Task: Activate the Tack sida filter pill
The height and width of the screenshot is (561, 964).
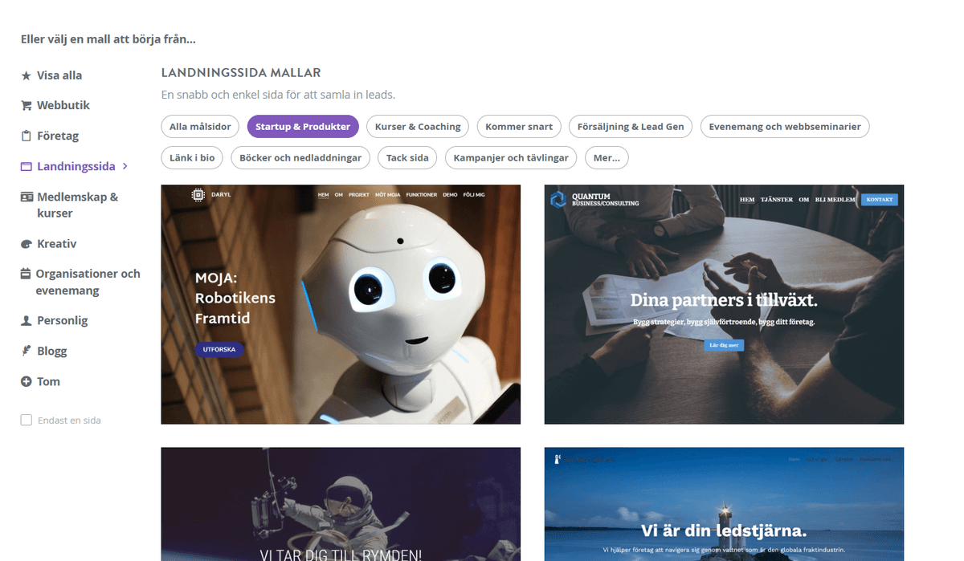Action: pos(406,157)
